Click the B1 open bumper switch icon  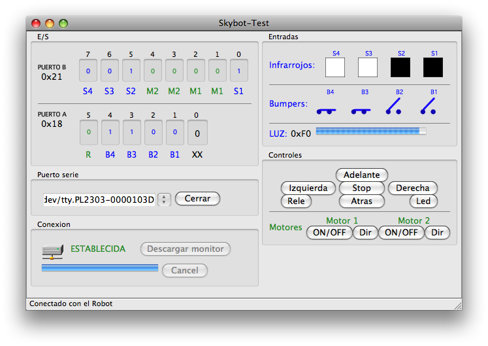click(x=429, y=106)
